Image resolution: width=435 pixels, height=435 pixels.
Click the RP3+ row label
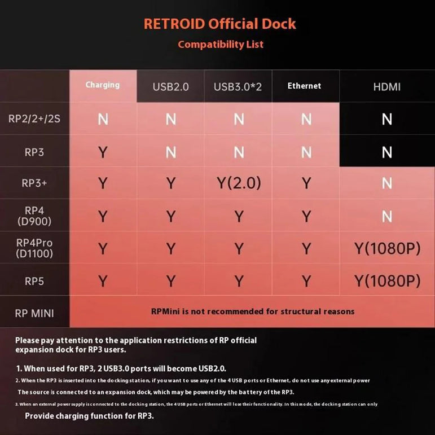[34, 183]
